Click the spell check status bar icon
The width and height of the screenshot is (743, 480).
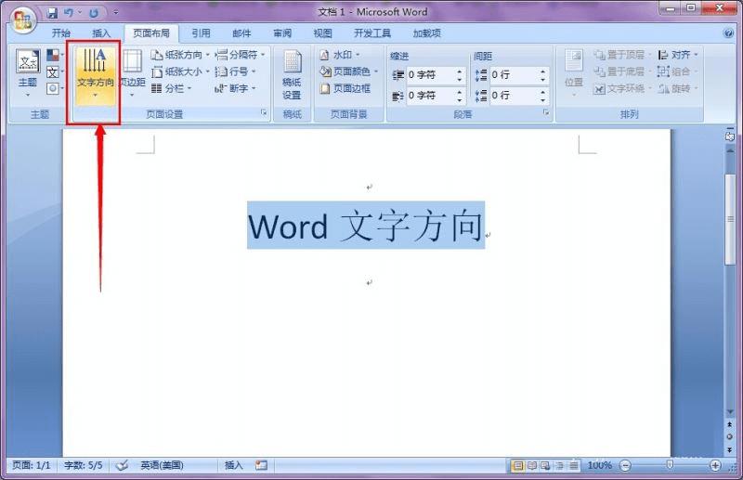click(x=122, y=465)
